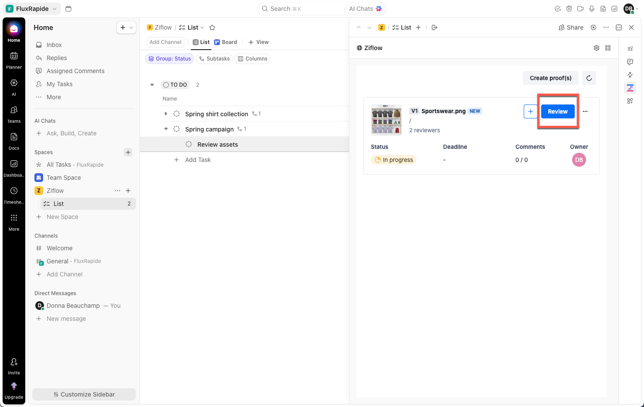Open the calendar icon beside the workspace name
This screenshot has height=407, width=644.
[68, 9]
